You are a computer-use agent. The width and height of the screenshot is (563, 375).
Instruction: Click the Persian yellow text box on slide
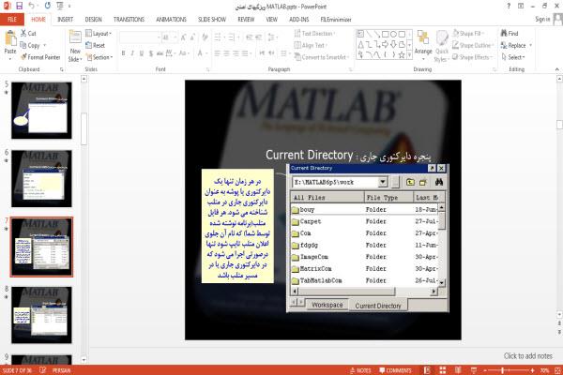coord(237,226)
